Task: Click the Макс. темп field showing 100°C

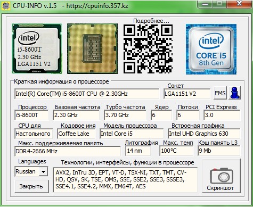Action: (176, 151)
